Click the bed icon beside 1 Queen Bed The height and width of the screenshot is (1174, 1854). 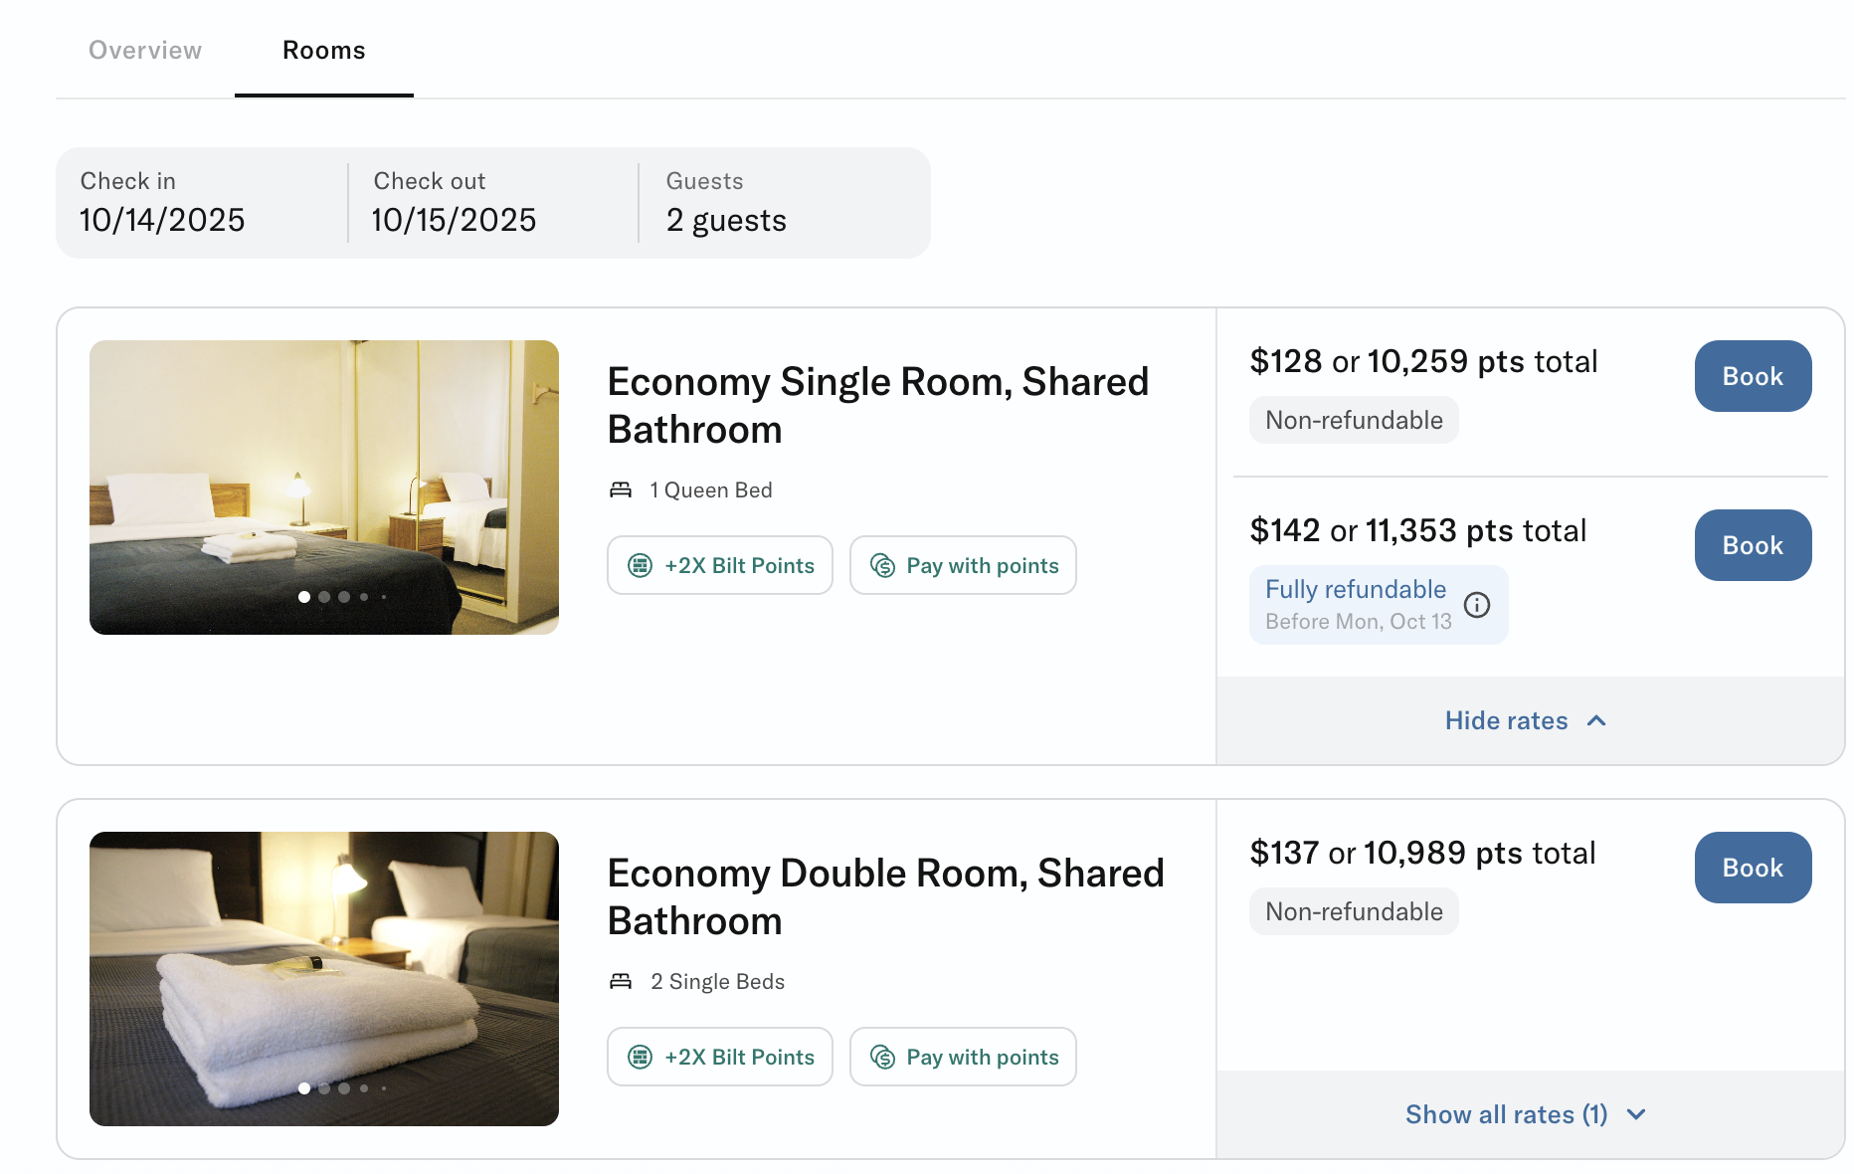620,489
